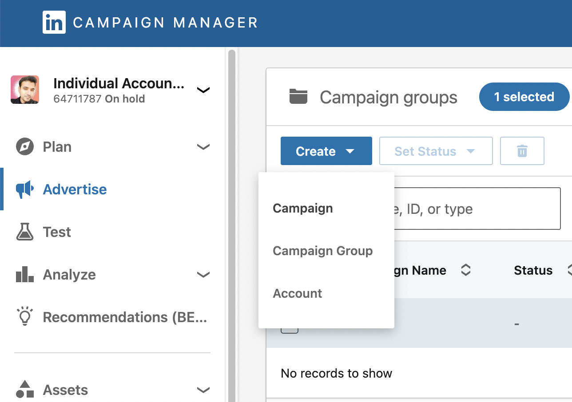Open the Analyze bar chart icon
The image size is (572, 402).
(x=25, y=275)
